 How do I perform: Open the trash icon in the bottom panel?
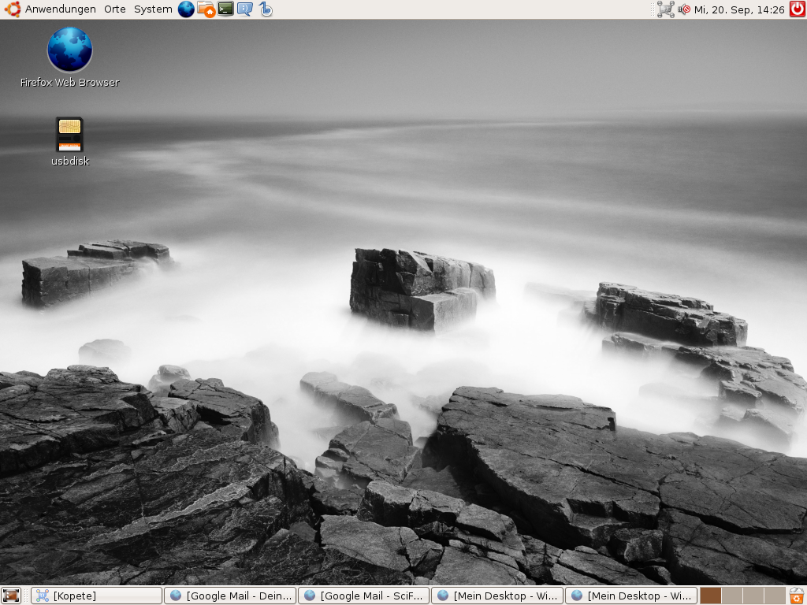[x=797, y=596]
